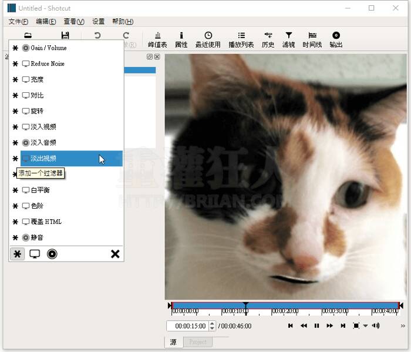Click the scrub bar near 00:00:20:00
Image resolution: width=411 pixels, height=352 pixels.
tap(285, 311)
